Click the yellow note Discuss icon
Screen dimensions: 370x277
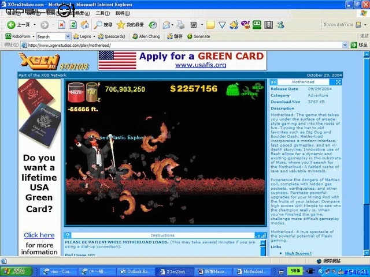coord(210,25)
